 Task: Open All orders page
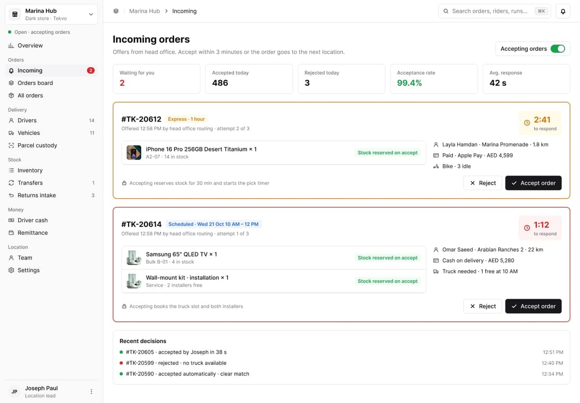[x=51, y=96]
